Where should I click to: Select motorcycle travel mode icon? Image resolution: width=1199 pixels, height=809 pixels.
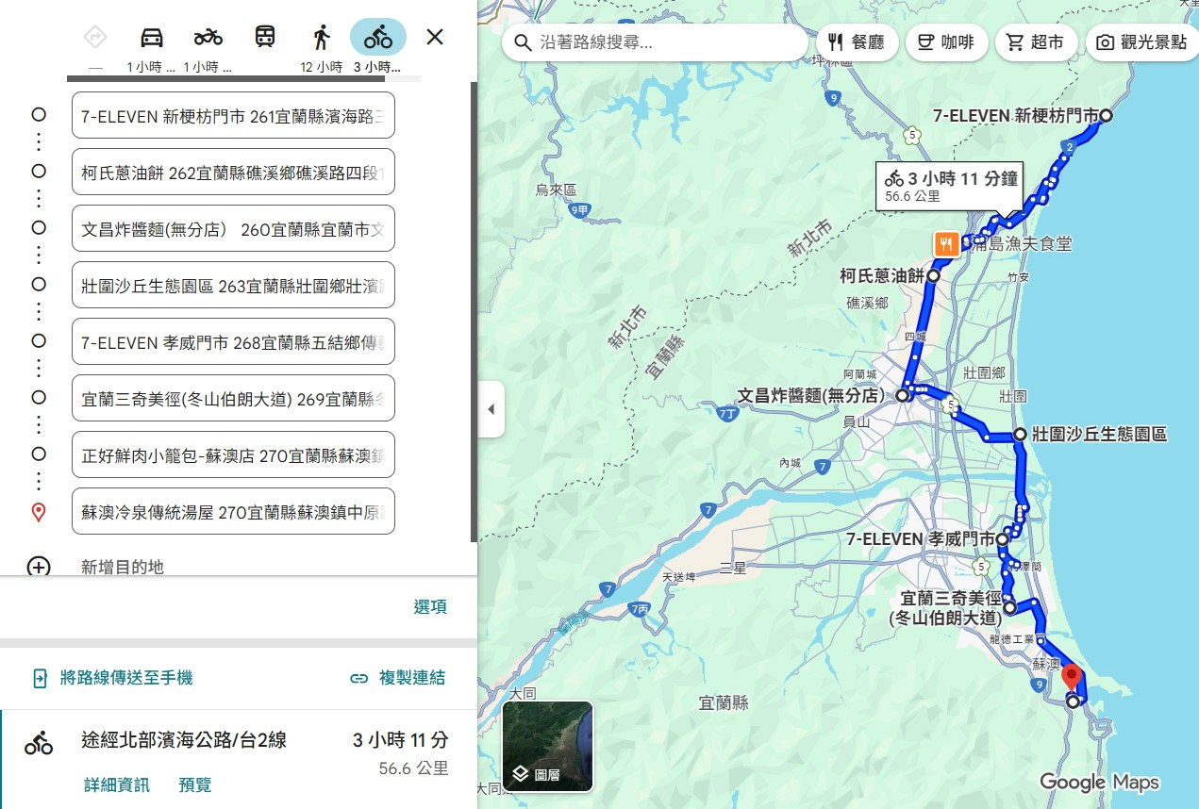coord(208,38)
